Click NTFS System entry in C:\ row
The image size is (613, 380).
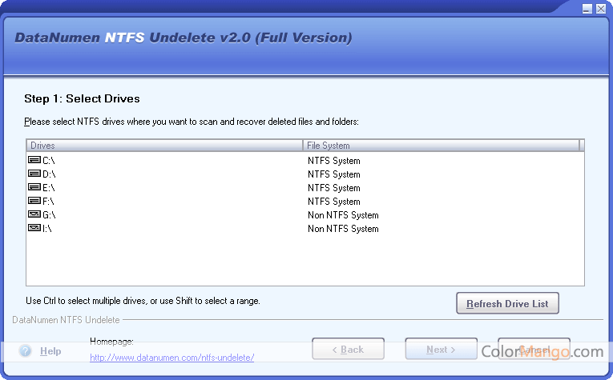334,161
